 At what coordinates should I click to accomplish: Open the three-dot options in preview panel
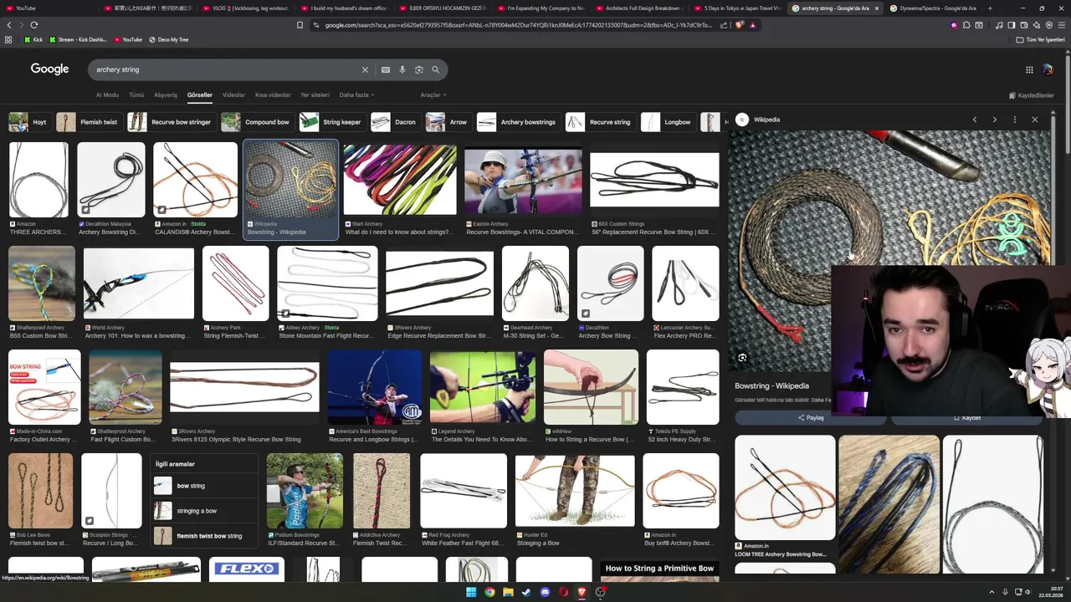(x=1014, y=120)
